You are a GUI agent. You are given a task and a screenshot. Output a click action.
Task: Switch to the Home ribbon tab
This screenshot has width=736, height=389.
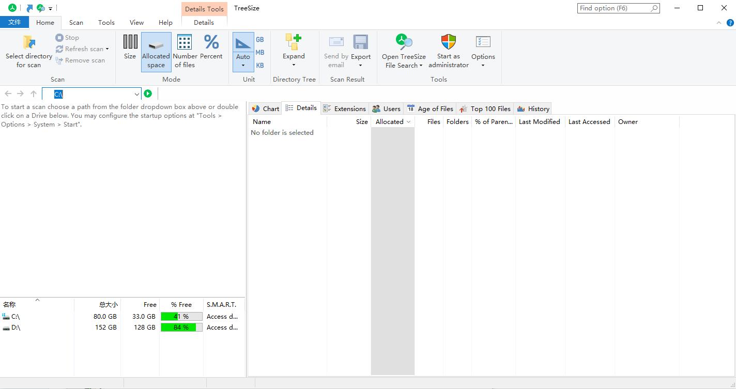tap(45, 23)
